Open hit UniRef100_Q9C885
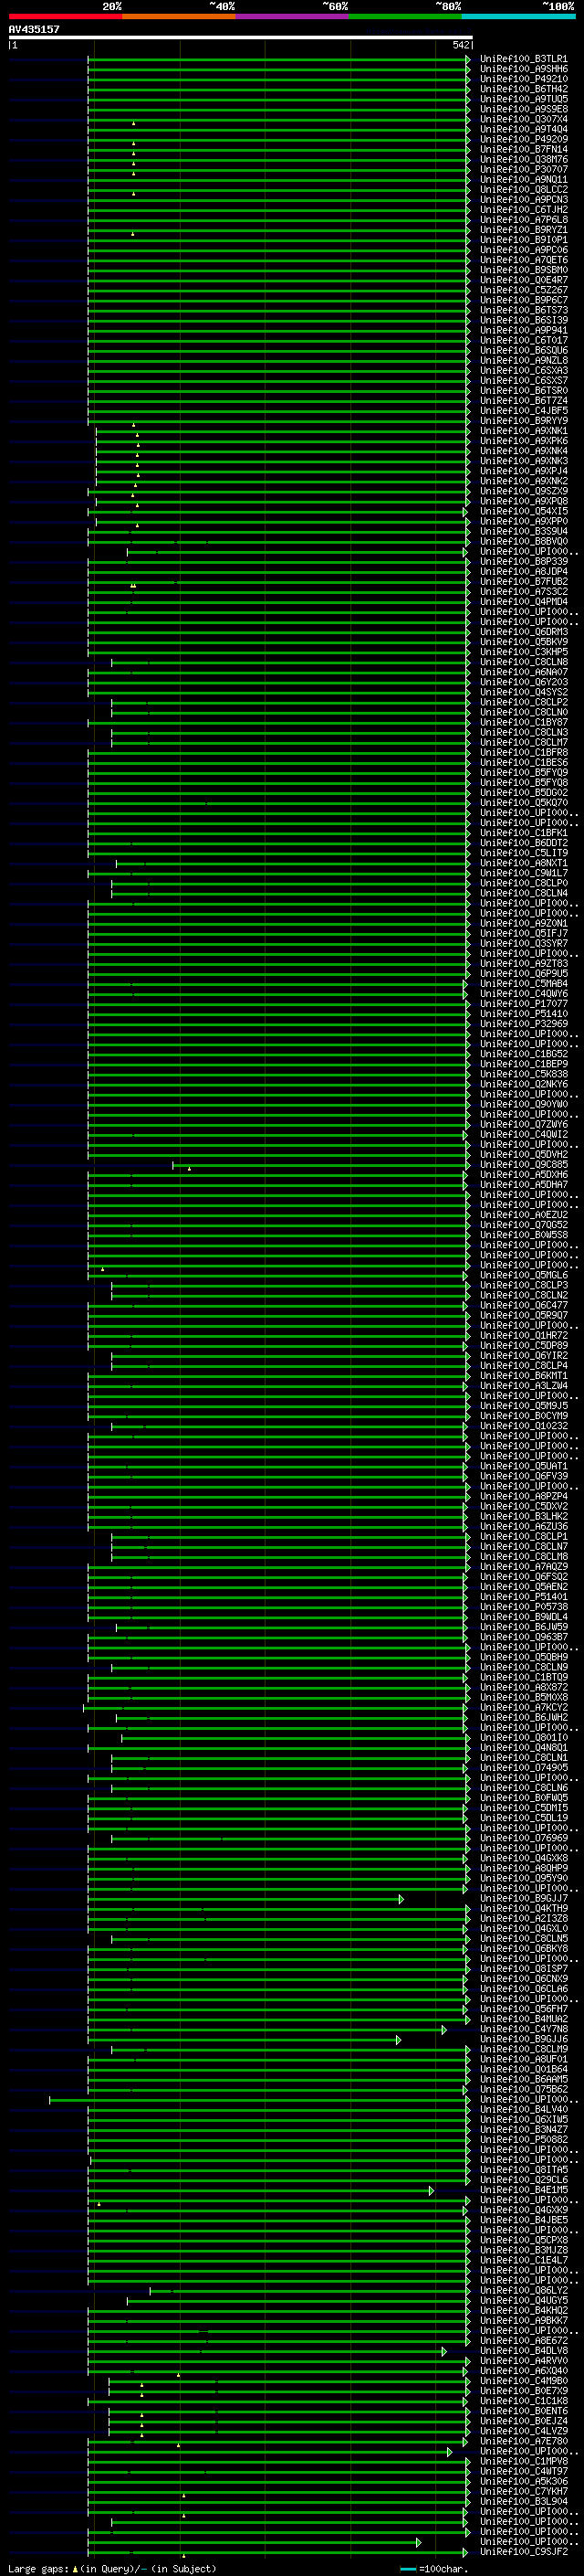Screen dimensions: 584x2576 [524, 1165]
